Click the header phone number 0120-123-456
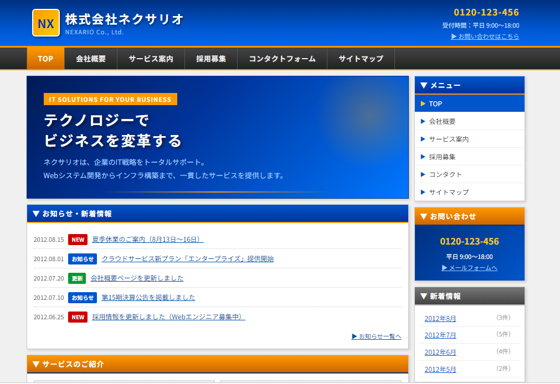This screenshot has height=384, width=560. tap(486, 13)
